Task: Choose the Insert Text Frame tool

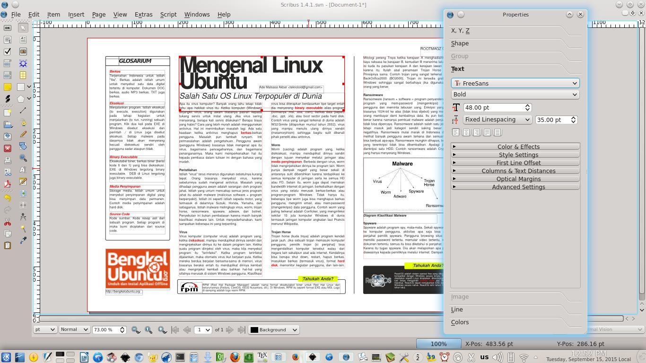Action: pyautogui.click(x=23, y=40)
